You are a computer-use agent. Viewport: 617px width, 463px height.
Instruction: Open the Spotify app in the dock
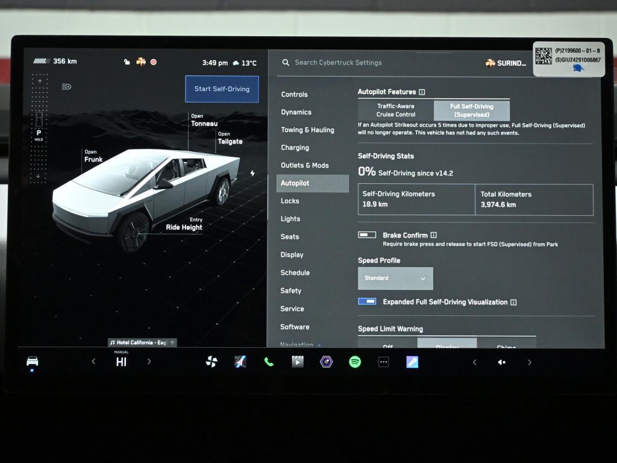[x=355, y=362]
